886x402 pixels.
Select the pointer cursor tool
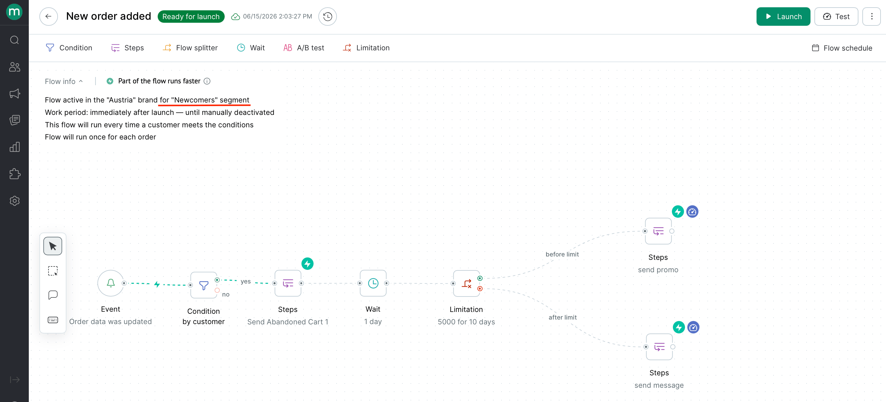pyautogui.click(x=53, y=246)
